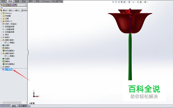This screenshot has width=173, height=108.
Task: Select (-) 草图3 sketch item
Action: click(10, 56)
